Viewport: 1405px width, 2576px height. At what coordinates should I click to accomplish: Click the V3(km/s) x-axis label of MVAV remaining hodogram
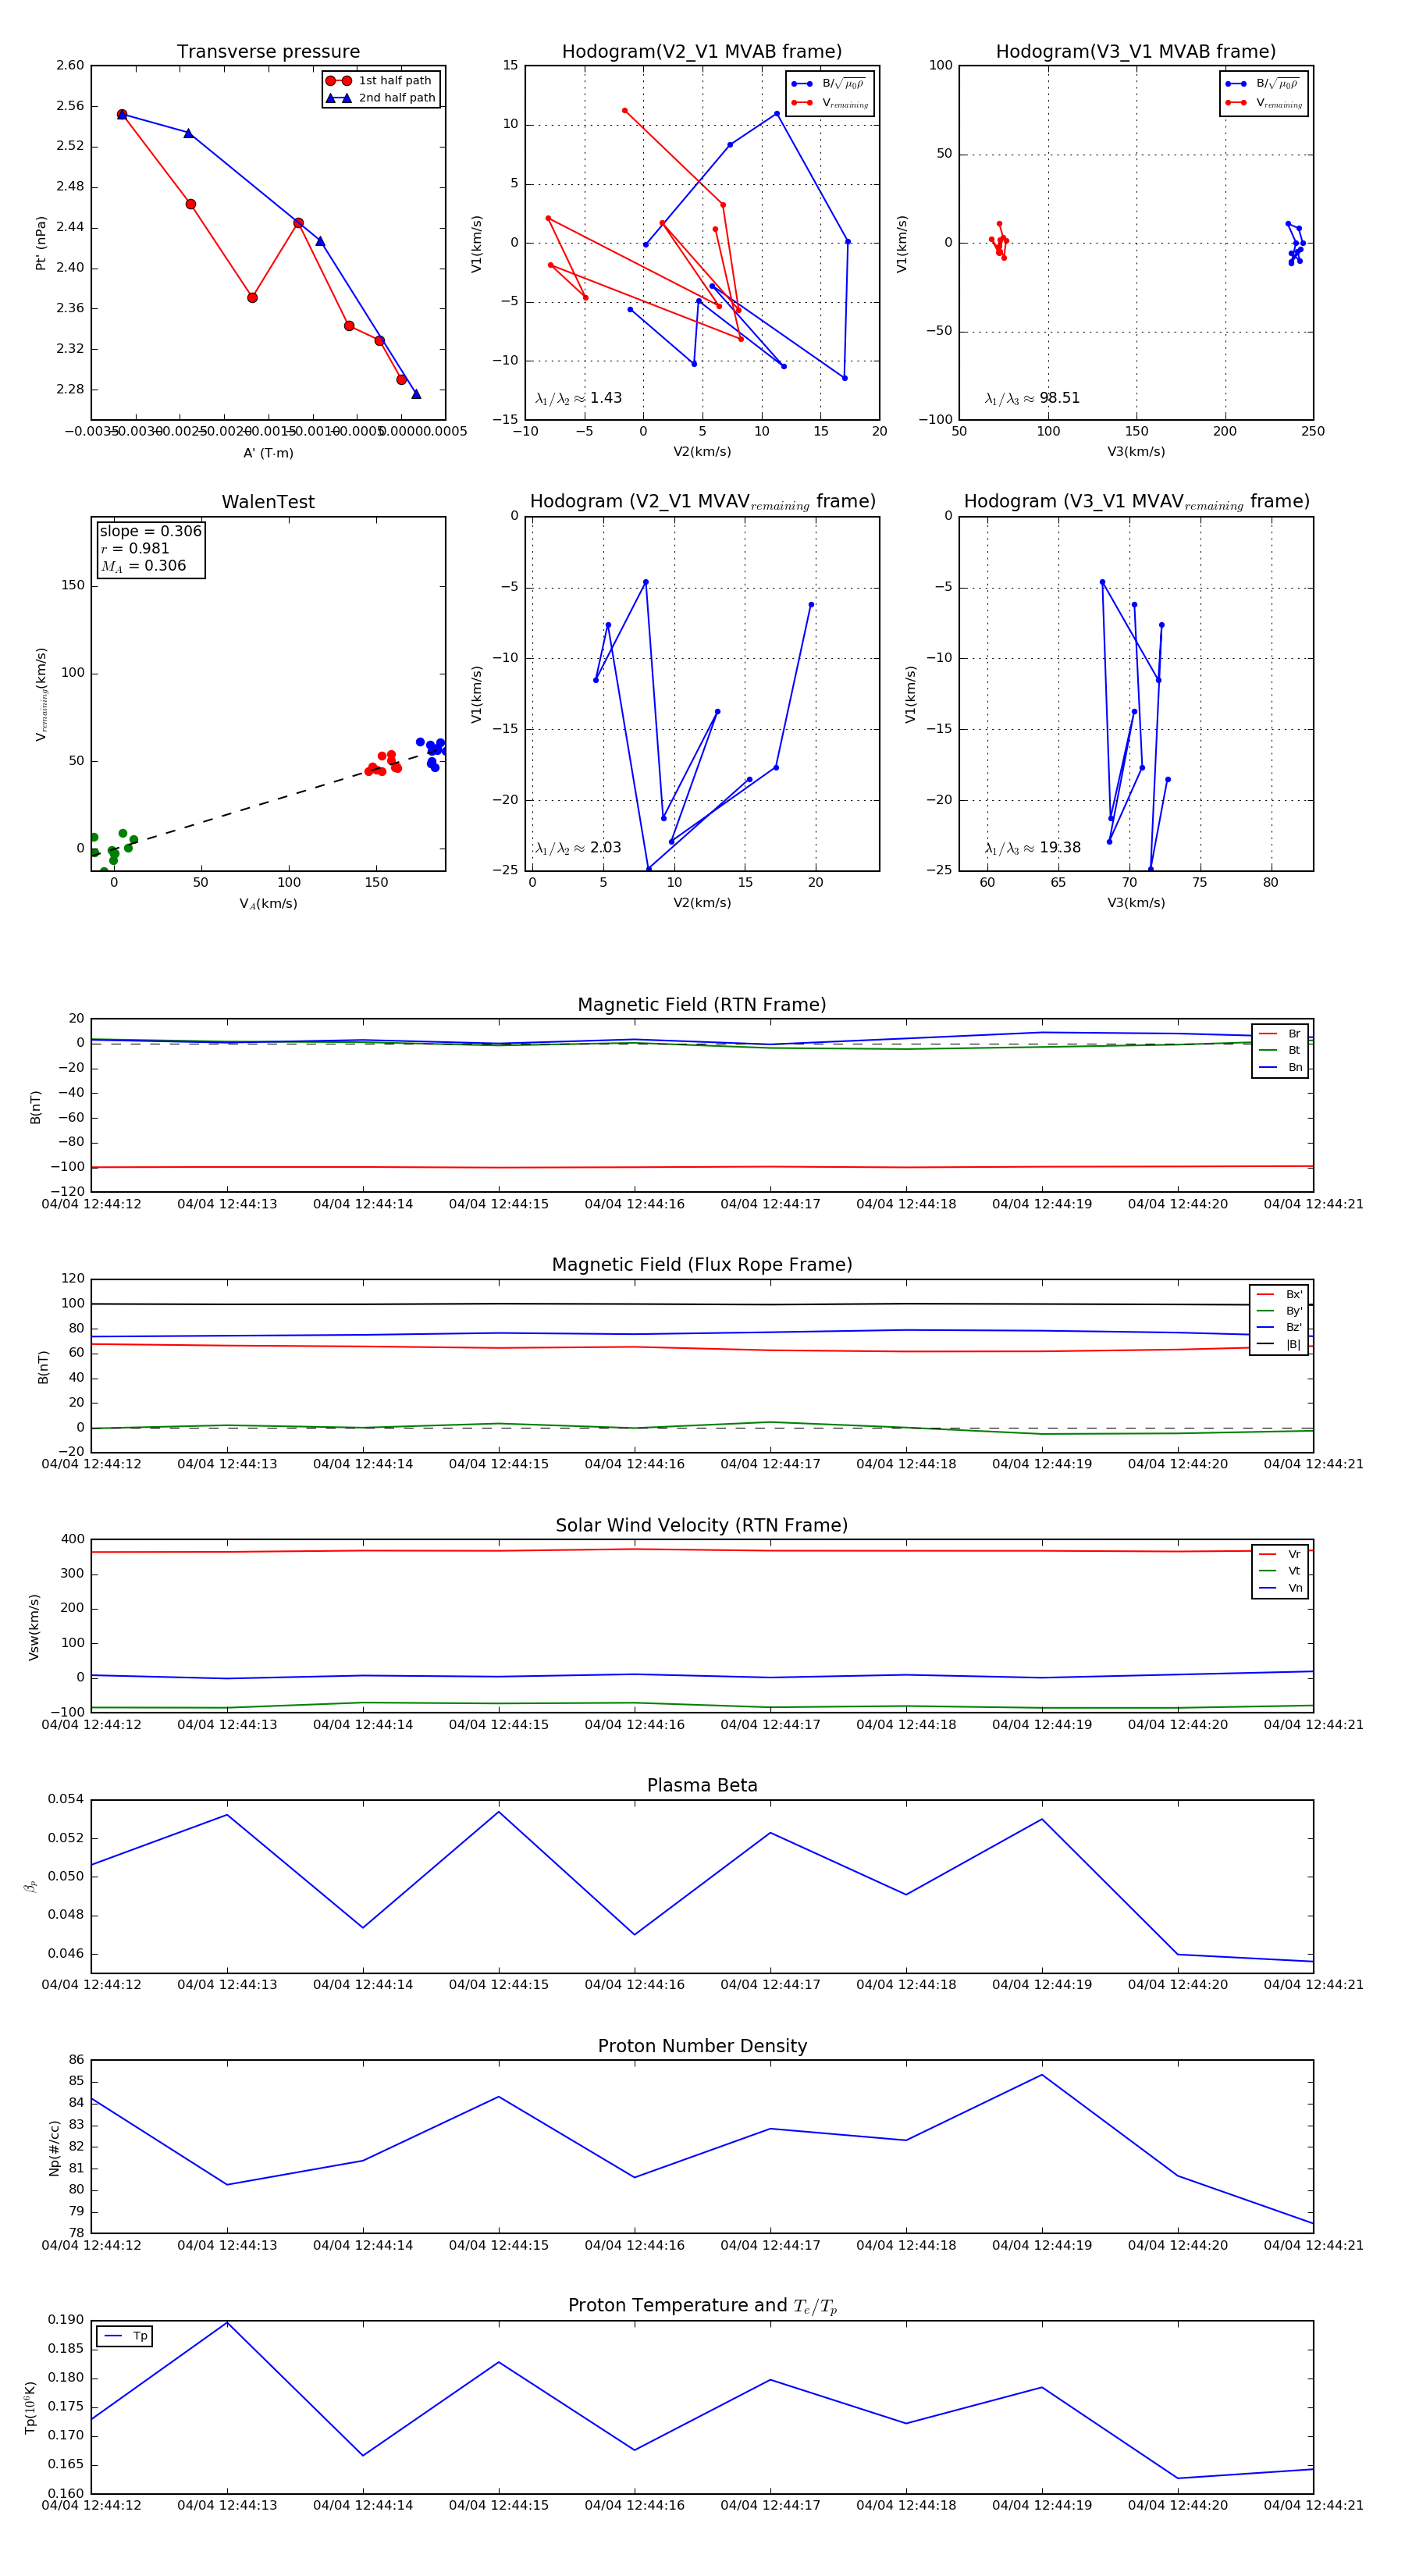tap(1136, 903)
